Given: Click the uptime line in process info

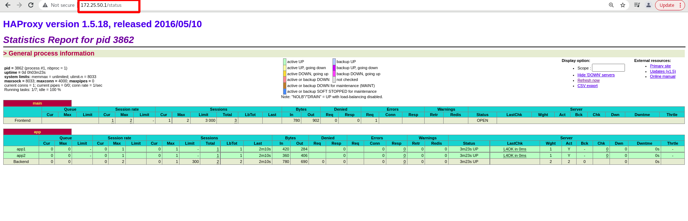Looking at the screenshot, I should pos(25,72).
